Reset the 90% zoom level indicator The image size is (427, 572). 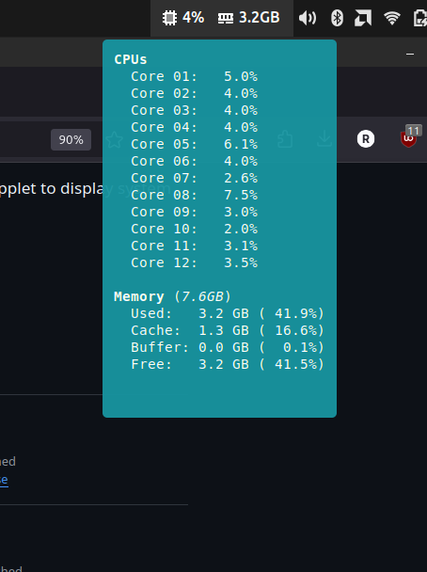(x=71, y=139)
